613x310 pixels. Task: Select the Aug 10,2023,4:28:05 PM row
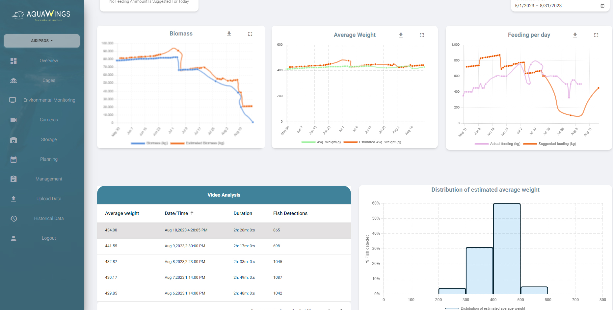(x=224, y=230)
